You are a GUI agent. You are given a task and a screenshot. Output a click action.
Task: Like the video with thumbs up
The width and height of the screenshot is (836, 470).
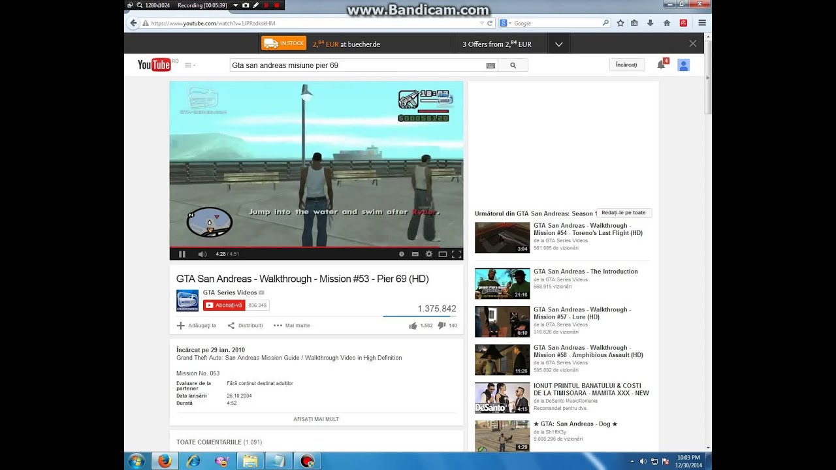pos(413,326)
